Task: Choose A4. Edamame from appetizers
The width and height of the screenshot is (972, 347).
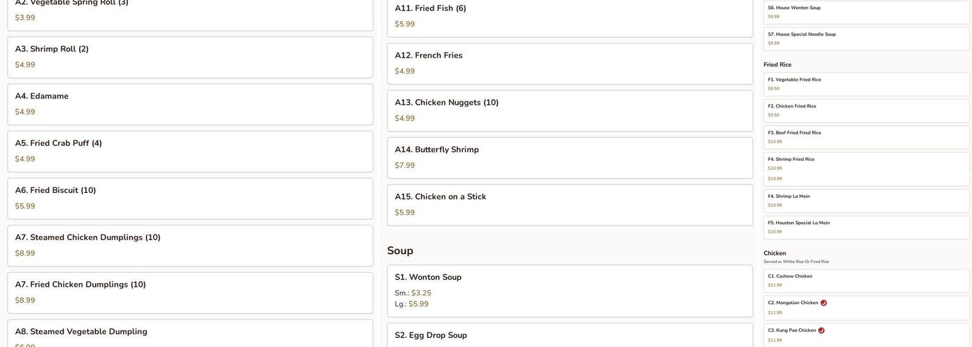Action: coord(190,104)
